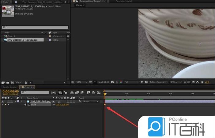Image resolution: width=215 pixels, height=138 pixels.
Task: Click the delete trash icon in Project panel
Action: (26, 82)
